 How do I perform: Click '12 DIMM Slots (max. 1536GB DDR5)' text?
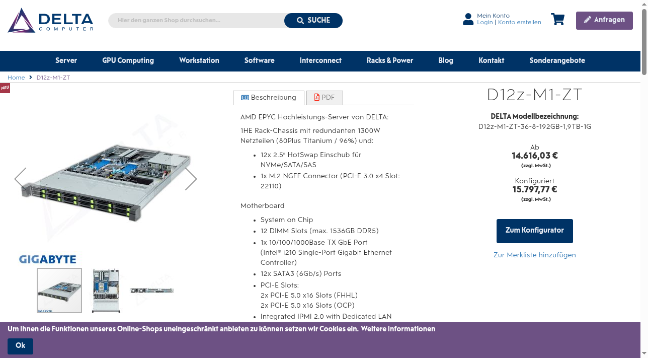click(319, 231)
